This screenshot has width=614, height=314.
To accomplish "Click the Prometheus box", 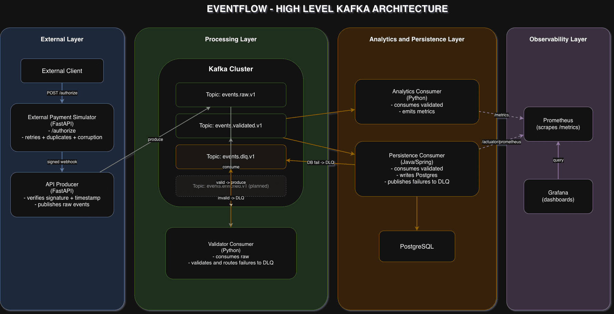I will (x=558, y=124).
